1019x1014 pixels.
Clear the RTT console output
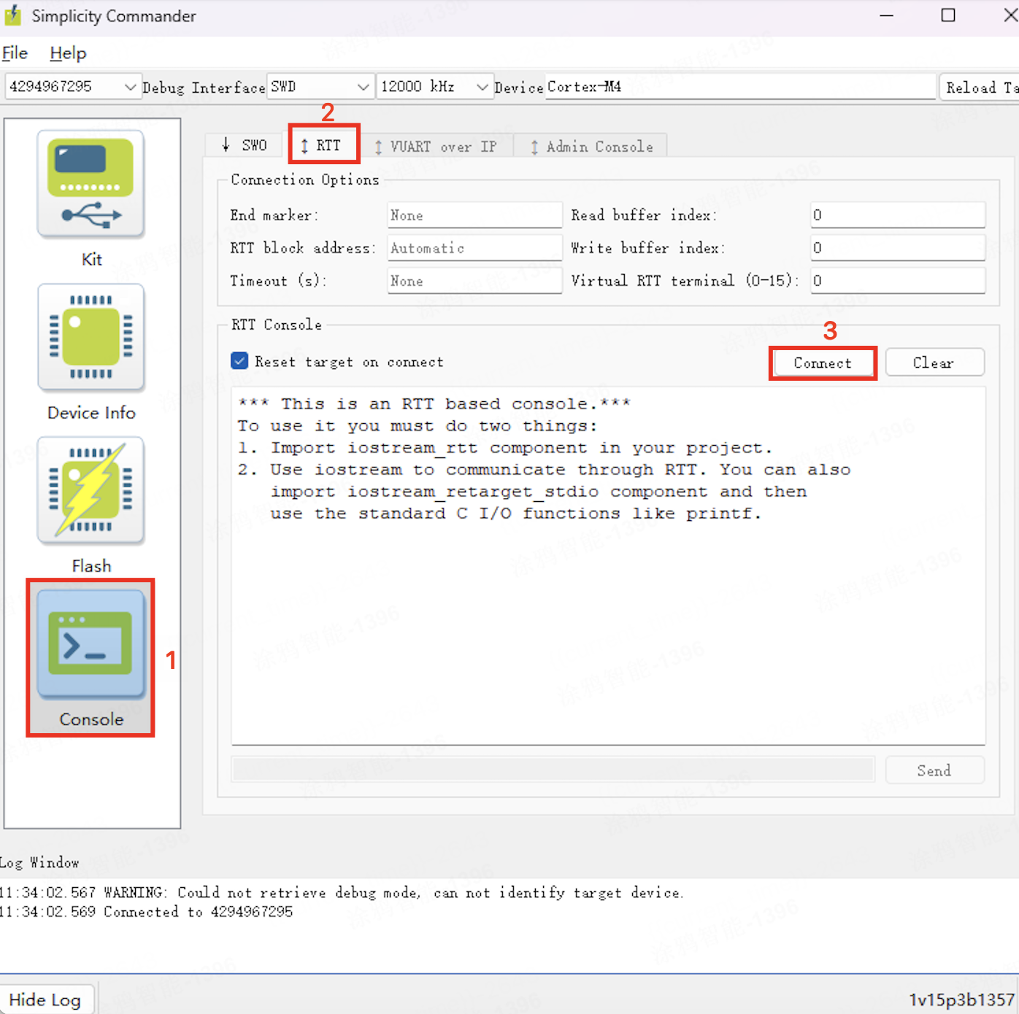tap(934, 363)
